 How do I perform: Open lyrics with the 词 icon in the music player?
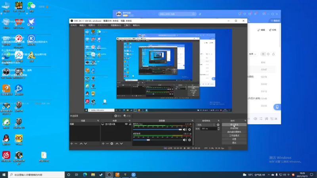click(266, 119)
